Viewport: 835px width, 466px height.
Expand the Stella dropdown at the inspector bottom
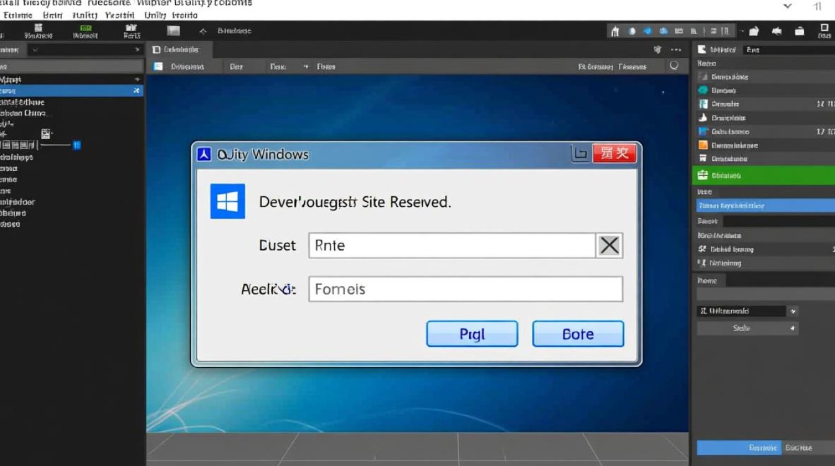(793, 327)
